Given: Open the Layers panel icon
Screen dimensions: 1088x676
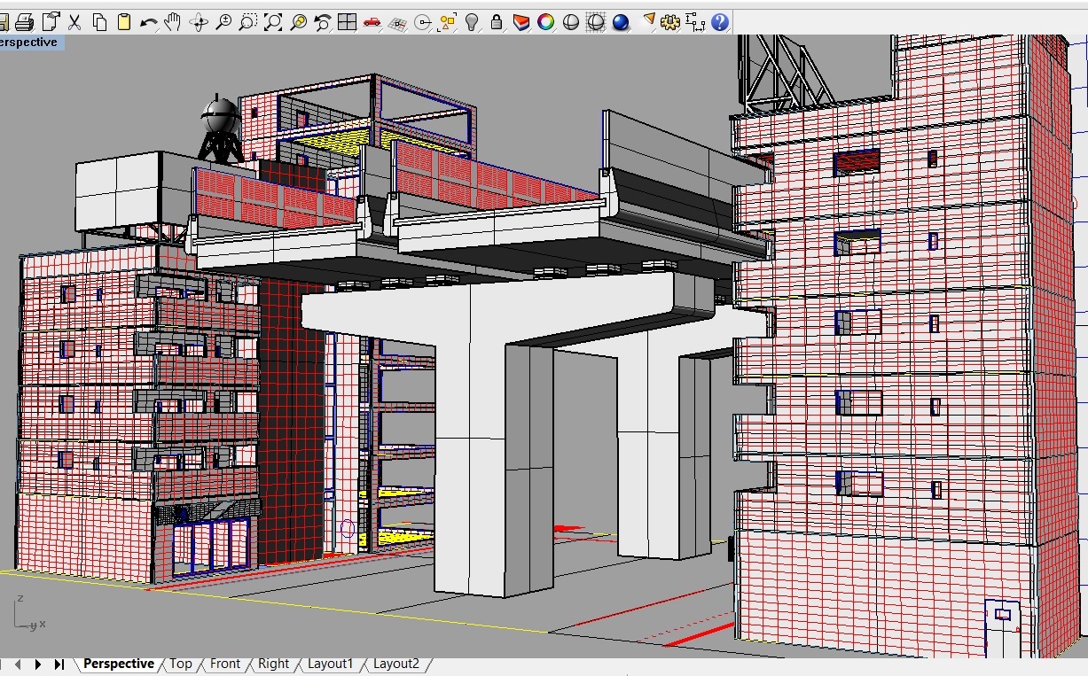Looking at the screenshot, I should tap(521, 22).
